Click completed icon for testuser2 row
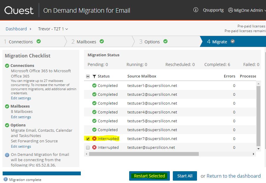This screenshot has width=266, height=183. 94,94
